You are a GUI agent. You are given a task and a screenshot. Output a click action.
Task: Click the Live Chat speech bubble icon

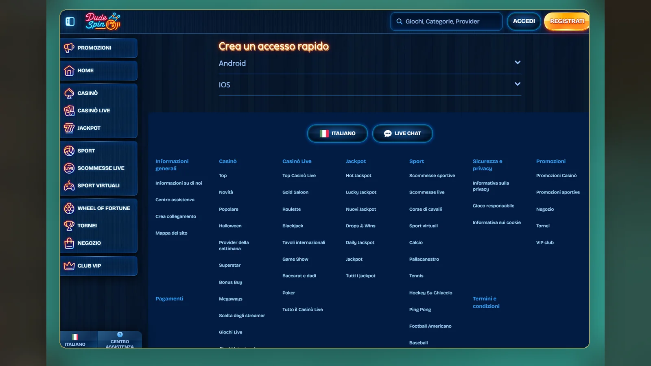(x=388, y=133)
